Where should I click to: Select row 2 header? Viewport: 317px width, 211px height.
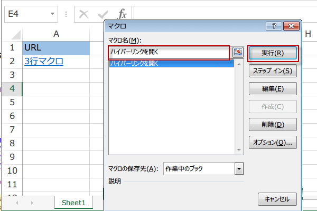coord(12,62)
